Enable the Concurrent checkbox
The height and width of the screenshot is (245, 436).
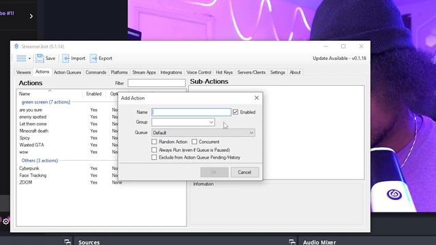194,142
